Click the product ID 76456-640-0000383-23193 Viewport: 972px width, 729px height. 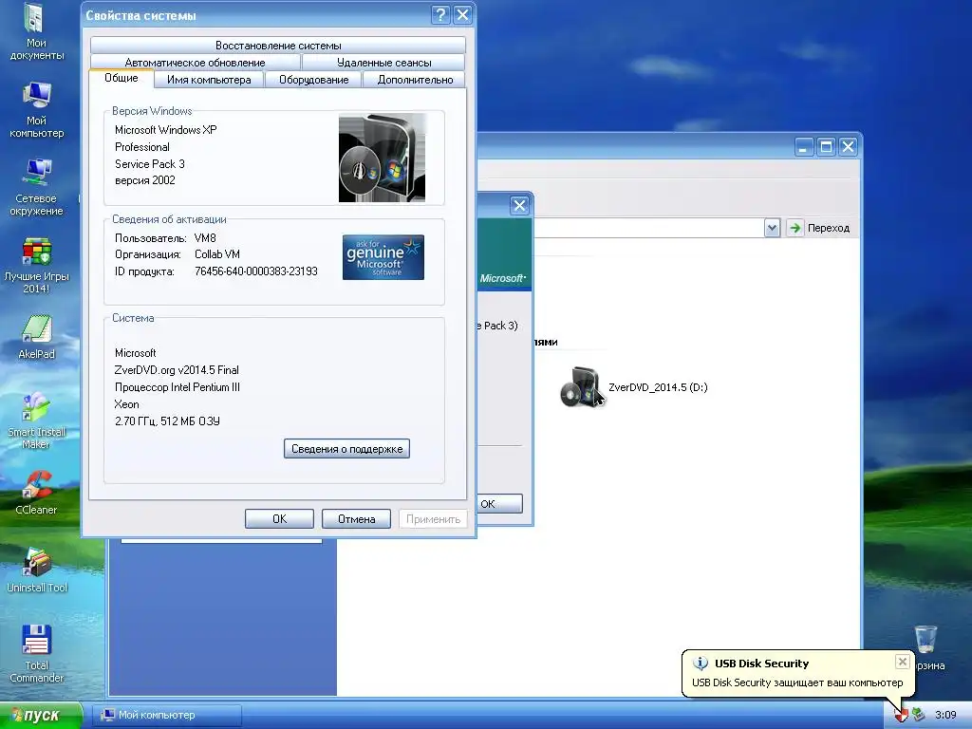(x=256, y=271)
